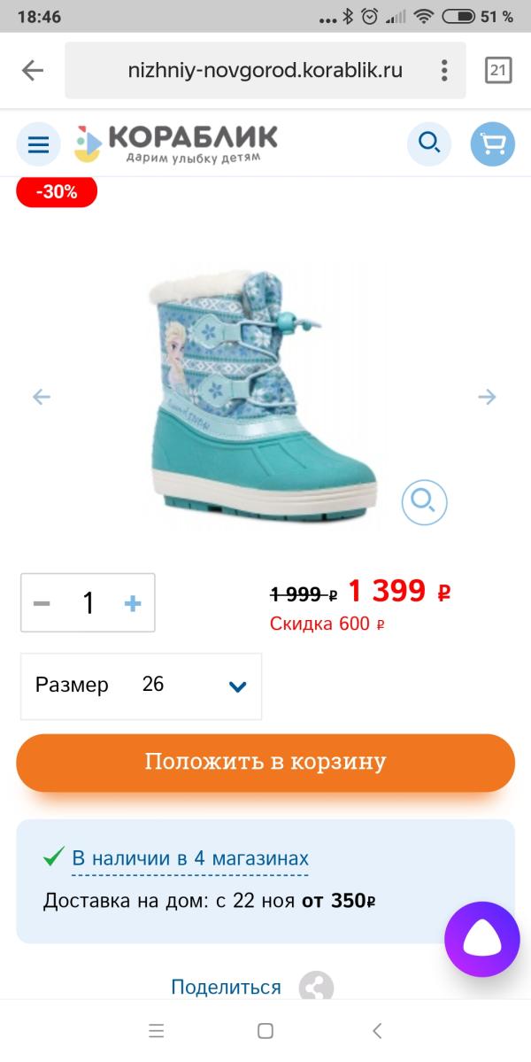Open the shopping cart icon
531x1062 pixels.
(492, 144)
